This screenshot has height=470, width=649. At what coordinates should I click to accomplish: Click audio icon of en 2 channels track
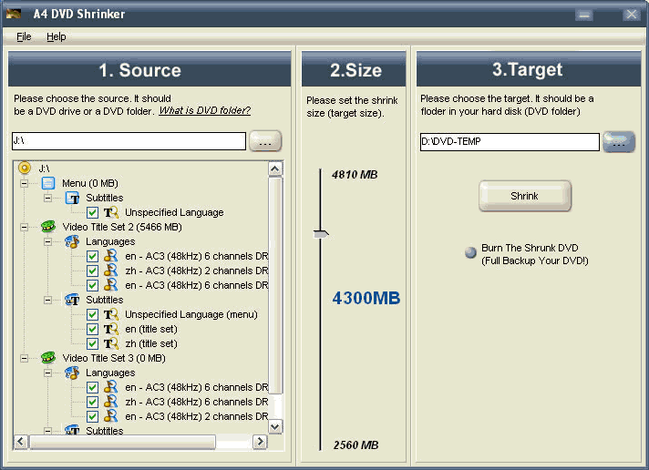pos(111,416)
